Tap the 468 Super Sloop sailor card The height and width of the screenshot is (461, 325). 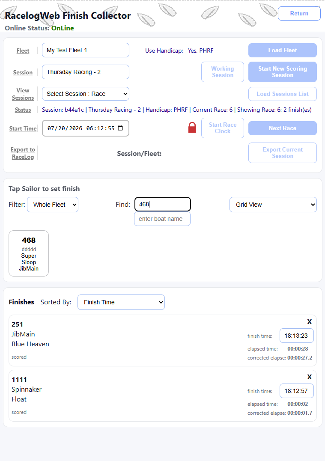point(29,253)
